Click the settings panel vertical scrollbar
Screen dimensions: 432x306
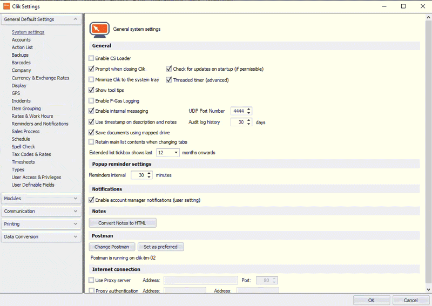coord(428,152)
